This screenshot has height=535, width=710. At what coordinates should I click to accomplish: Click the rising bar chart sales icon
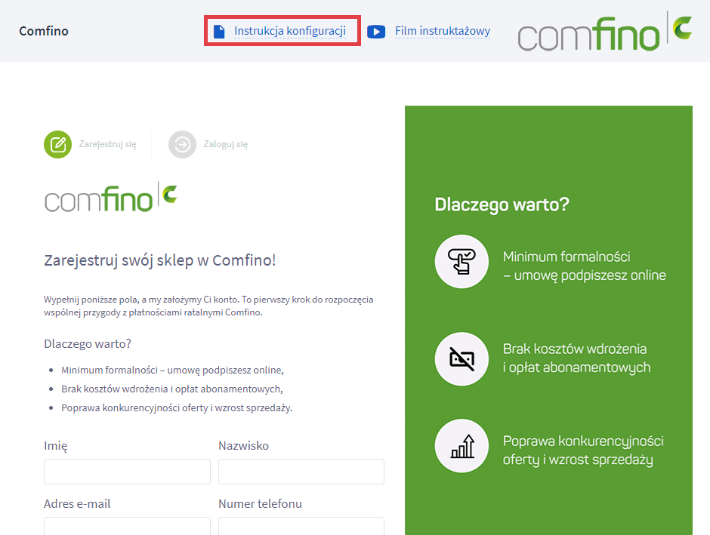[x=461, y=446]
